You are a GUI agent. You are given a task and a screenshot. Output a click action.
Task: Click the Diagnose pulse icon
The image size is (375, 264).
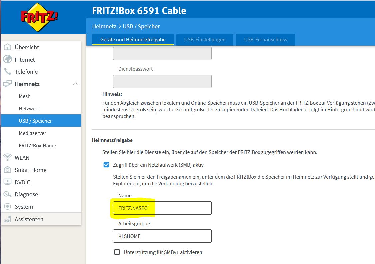click(x=7, y=194)
